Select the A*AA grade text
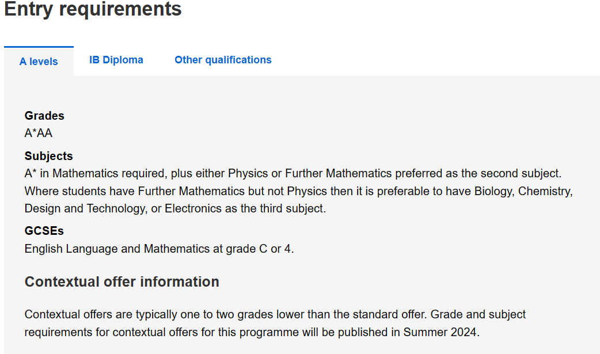The height and width of the screenshot is (354, 600). (38, 133)
